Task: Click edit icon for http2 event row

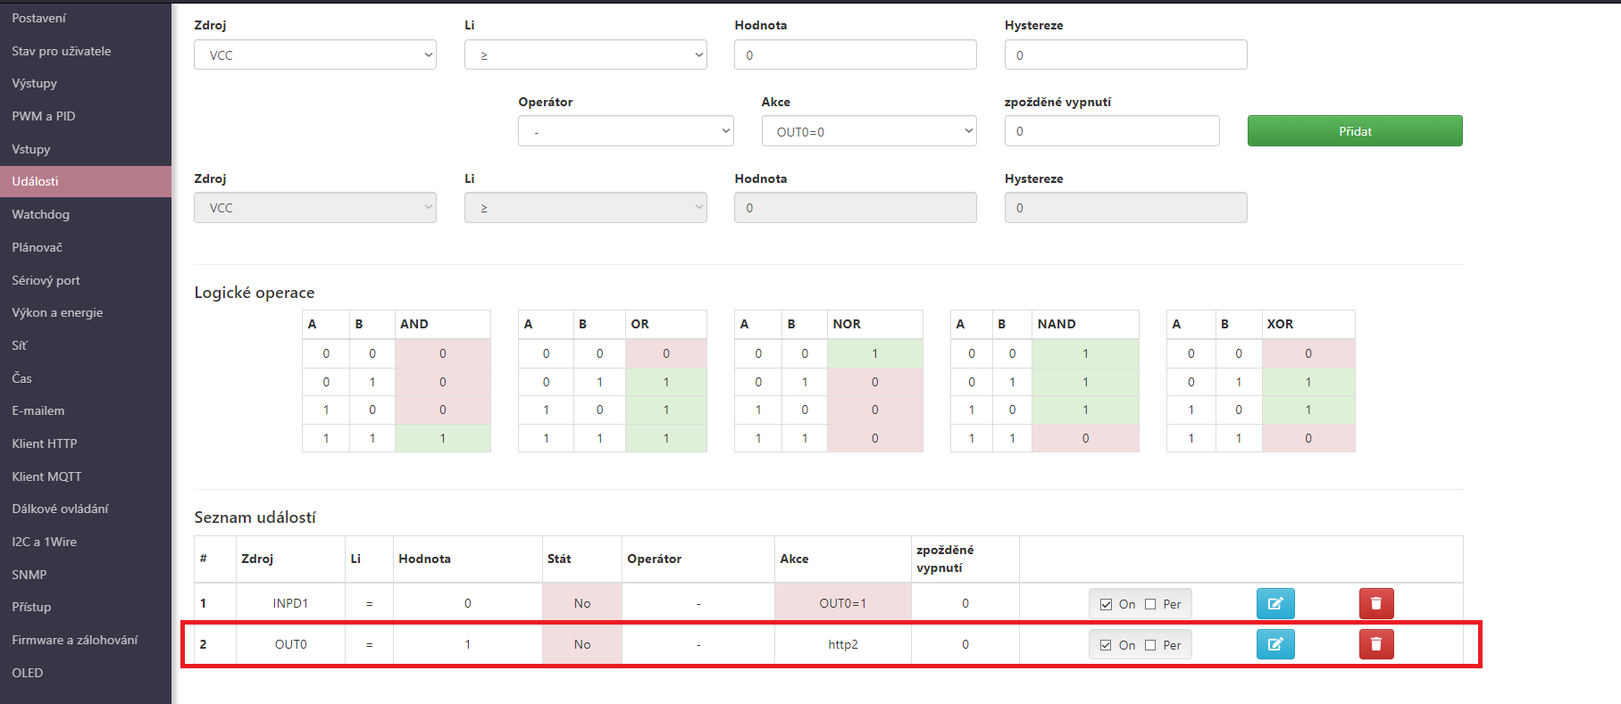Action: pos(1274,644)
